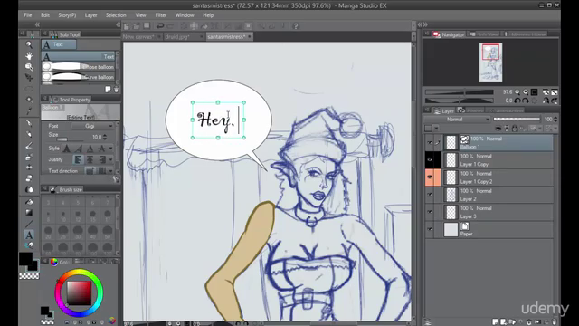
Task: Toggle visibility of Layer 2
Action: [430, 195]
